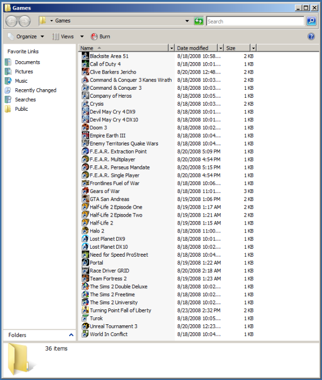Select the GTA San Andreas icon
Viewport: 322px width, 380px height.
coord(85,199)
